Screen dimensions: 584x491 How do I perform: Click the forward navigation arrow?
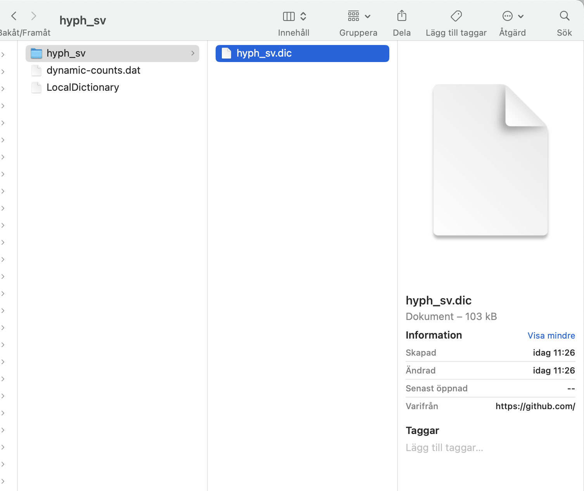pos(34,16)
